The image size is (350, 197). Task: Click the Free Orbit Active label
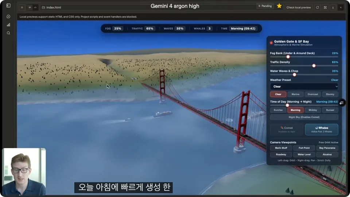tap(328, 143)
